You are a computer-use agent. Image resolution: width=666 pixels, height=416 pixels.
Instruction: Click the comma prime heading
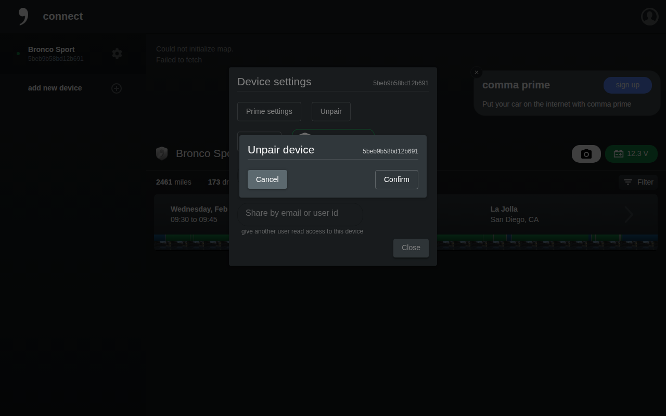(x=516, y=85)
